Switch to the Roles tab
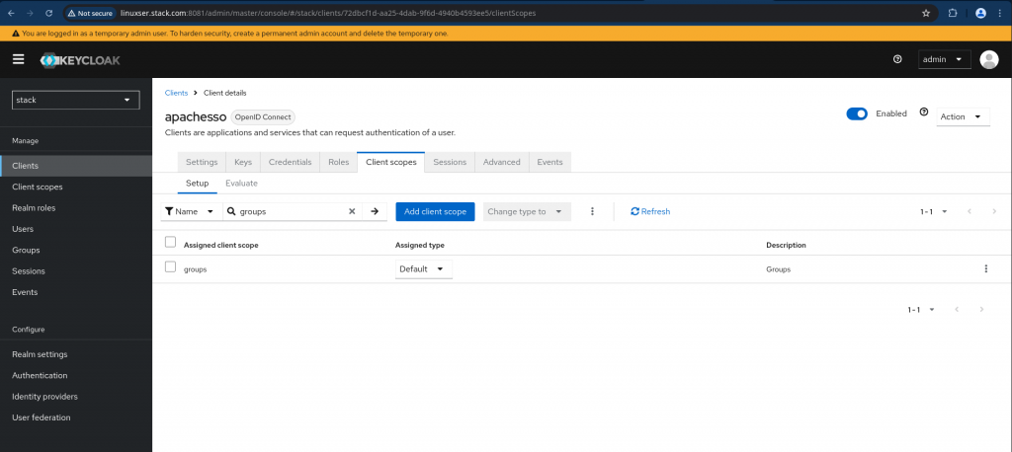1012x452 pixels. (x=338, y=162)
